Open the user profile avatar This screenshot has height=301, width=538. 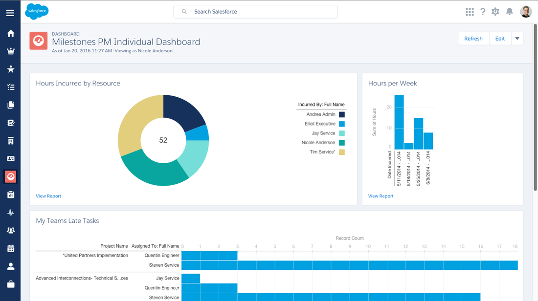(x=526, y=12)
